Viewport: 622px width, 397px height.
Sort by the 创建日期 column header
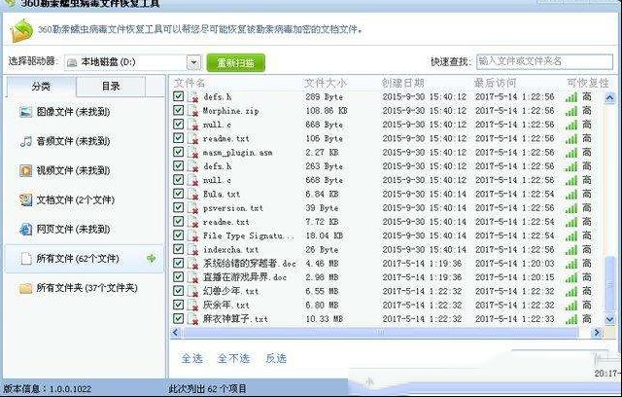402,83
